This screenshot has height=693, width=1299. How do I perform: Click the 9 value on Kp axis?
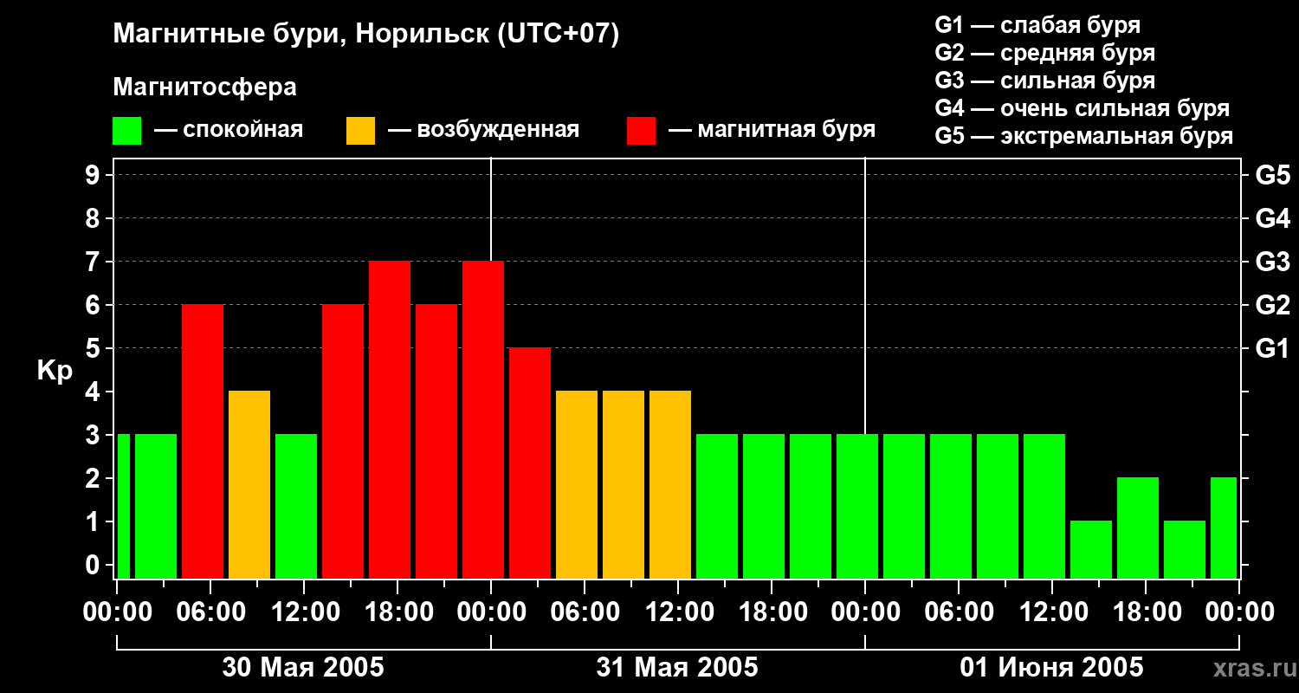click(94, 176)
